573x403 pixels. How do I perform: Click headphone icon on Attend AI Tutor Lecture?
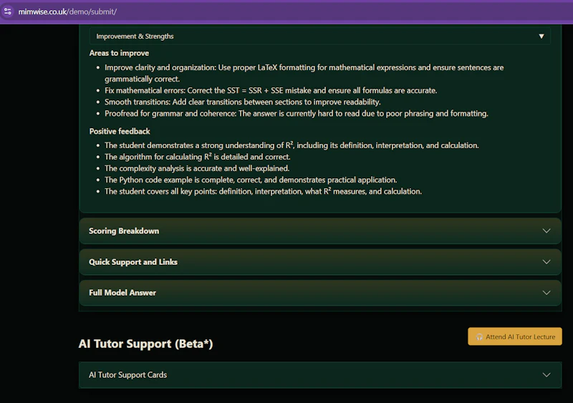(479, 337)
